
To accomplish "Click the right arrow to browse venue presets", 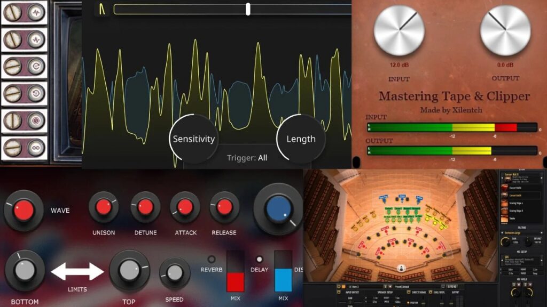I will click(x=543, y=177).
